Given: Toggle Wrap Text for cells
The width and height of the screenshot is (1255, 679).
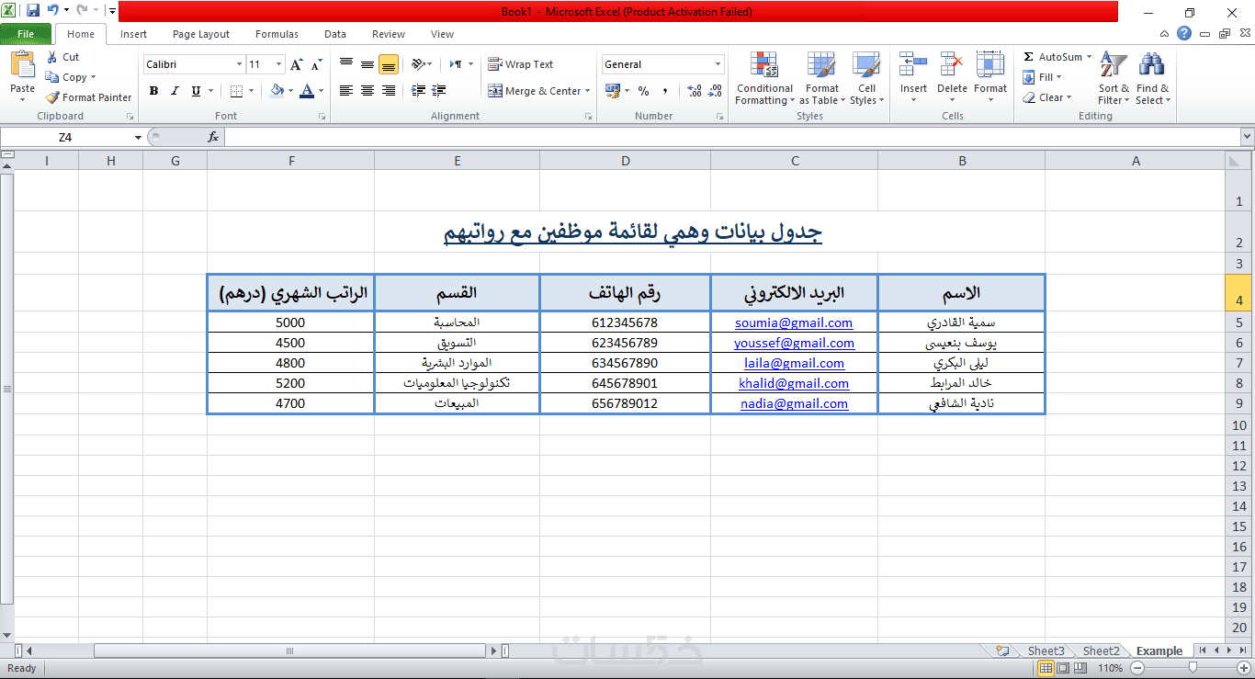Looking at the screenshot, I should point(521,64).
